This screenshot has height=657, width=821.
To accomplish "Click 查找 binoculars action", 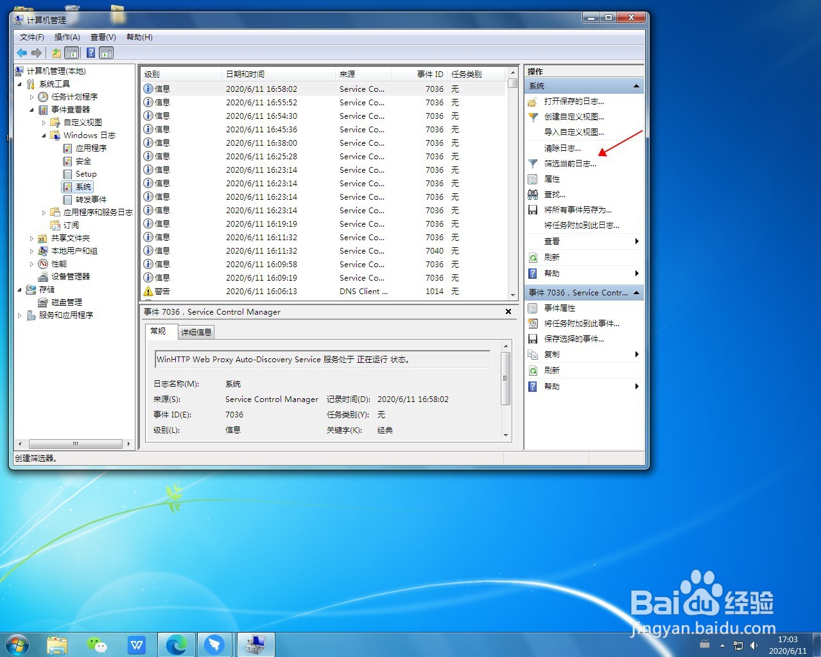I will pos(555,195).
